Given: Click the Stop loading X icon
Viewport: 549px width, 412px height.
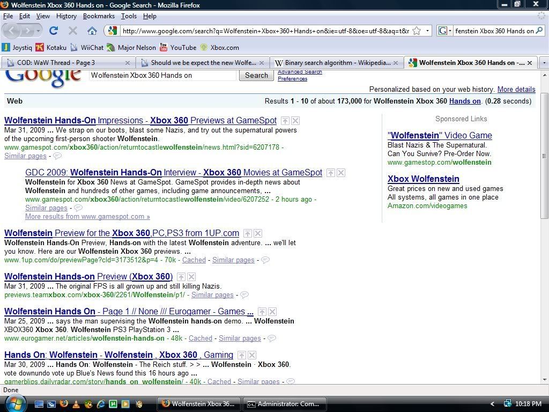Looking at the screenshot, I should pos(73,31).
